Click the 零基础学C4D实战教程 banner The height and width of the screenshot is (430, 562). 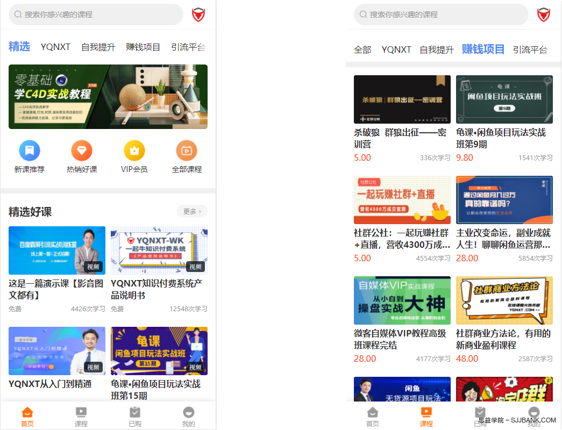pyautogui.click(x=108, y=97)
